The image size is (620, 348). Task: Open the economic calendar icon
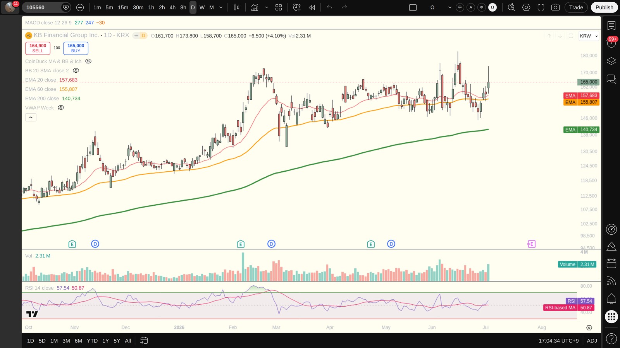[x=611, y=263]
